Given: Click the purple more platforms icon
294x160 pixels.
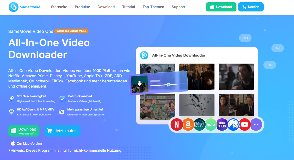Looking at the screenshot, I should tap(256, 124).
